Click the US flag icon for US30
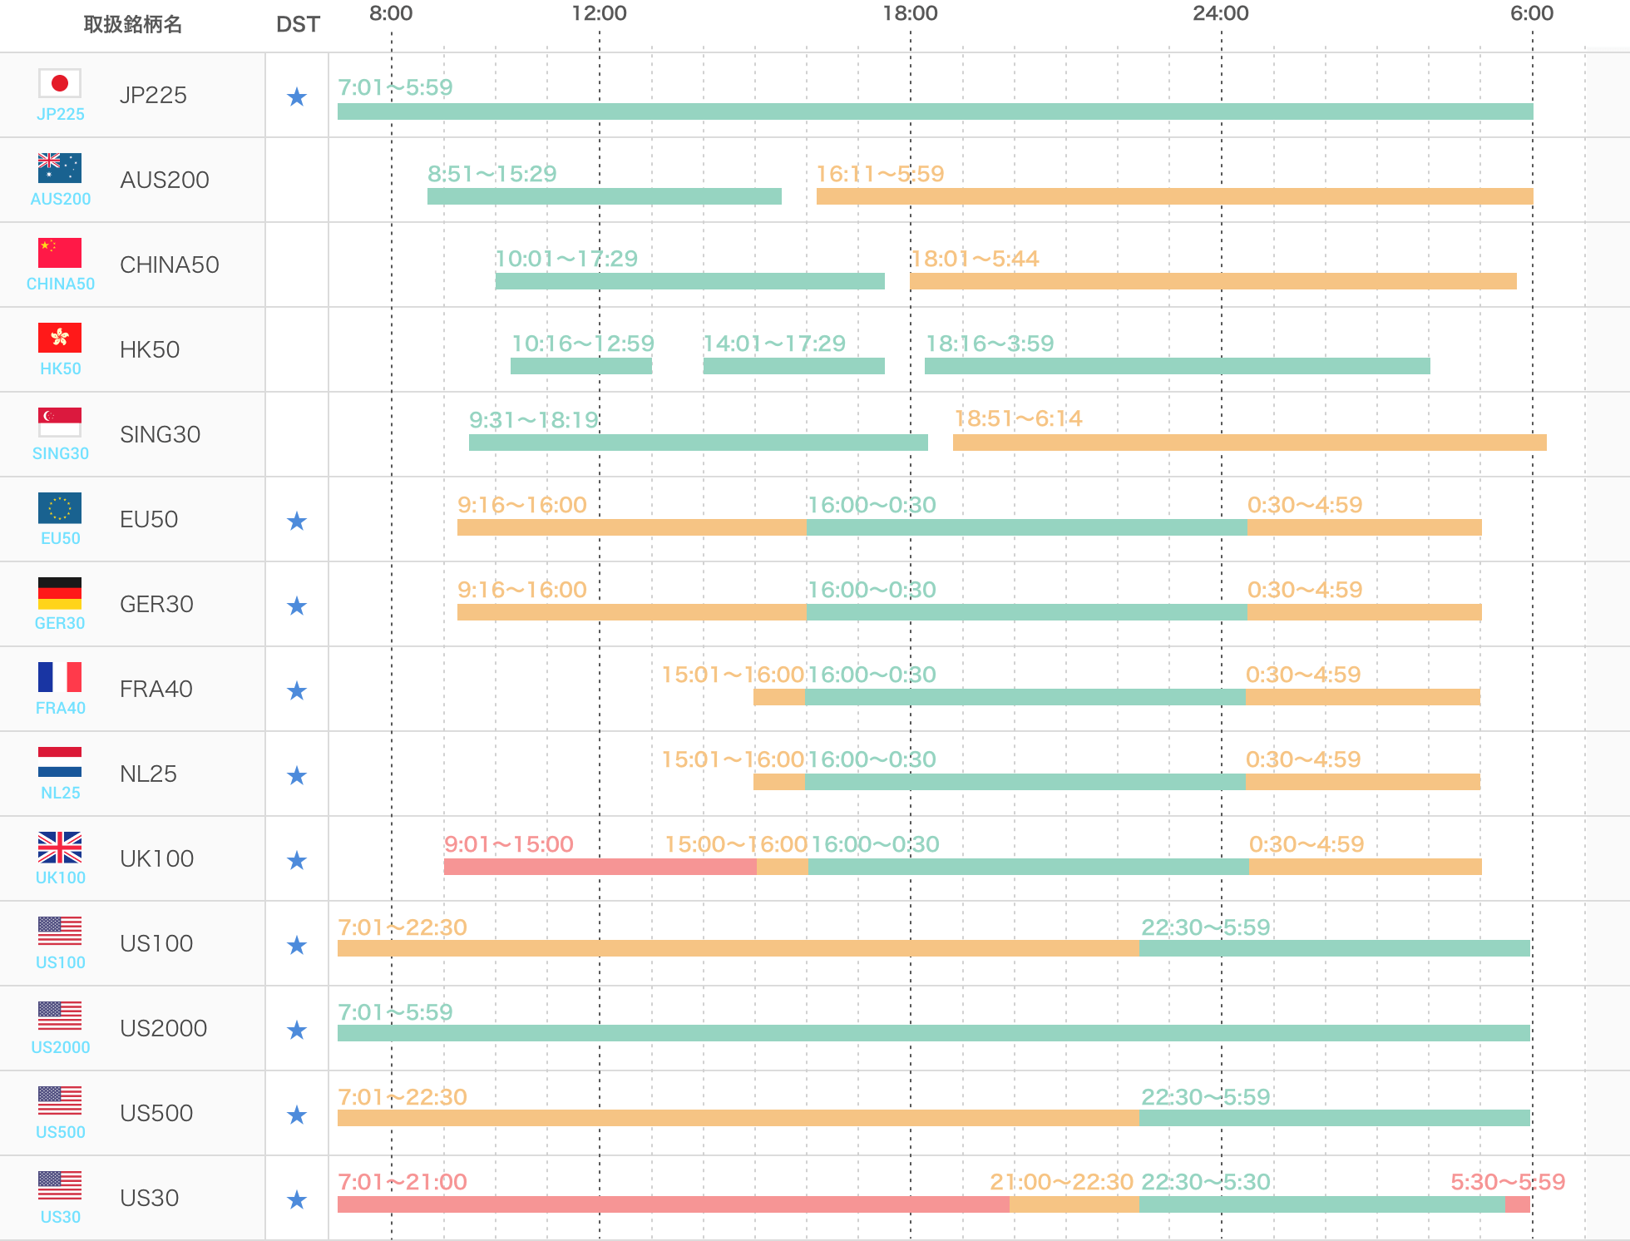 click(x=60, y=1186)
